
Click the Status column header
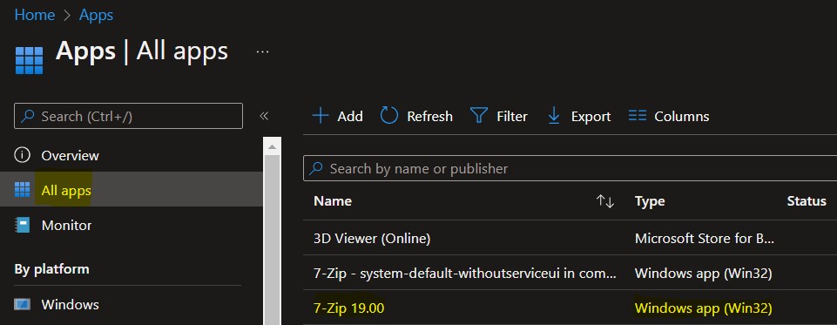click(807, 201)
